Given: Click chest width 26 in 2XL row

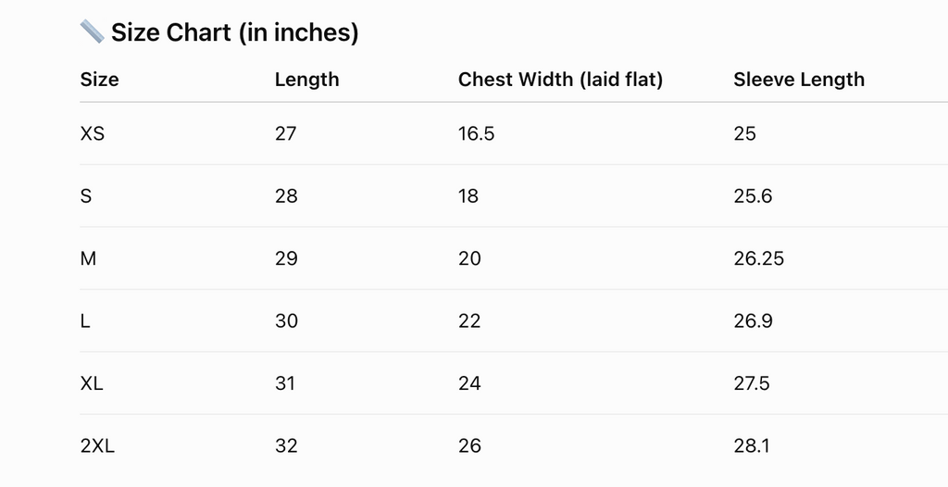Looking at the screenshot, I should pos(469,446).
